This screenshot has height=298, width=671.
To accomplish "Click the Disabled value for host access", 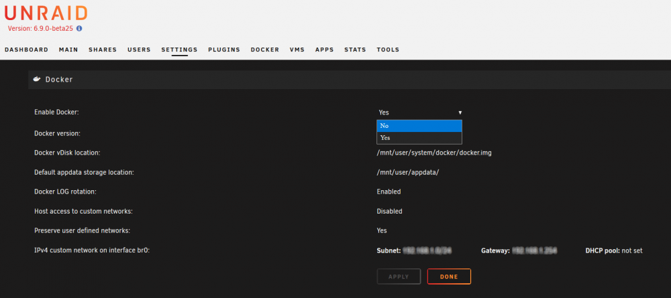I will (389, 212).
